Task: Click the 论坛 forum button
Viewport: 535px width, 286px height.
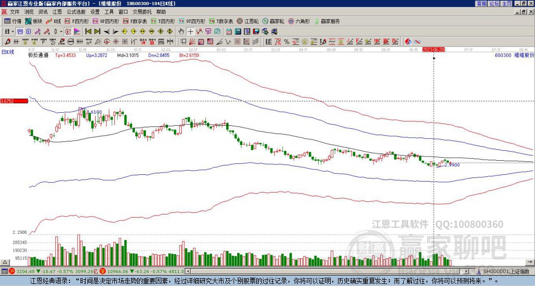Action: [494, 4]
